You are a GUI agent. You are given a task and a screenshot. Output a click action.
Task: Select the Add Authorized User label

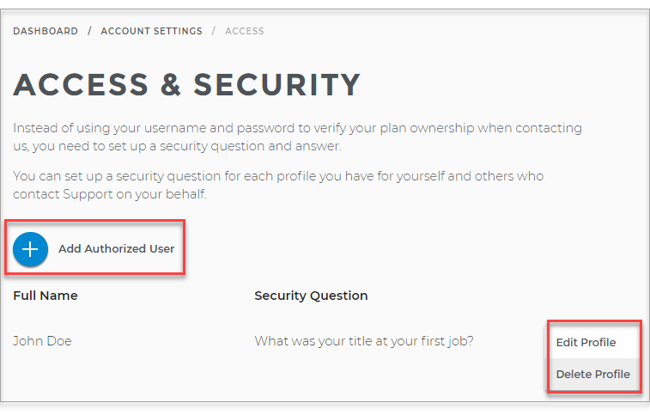pos(116,248)
